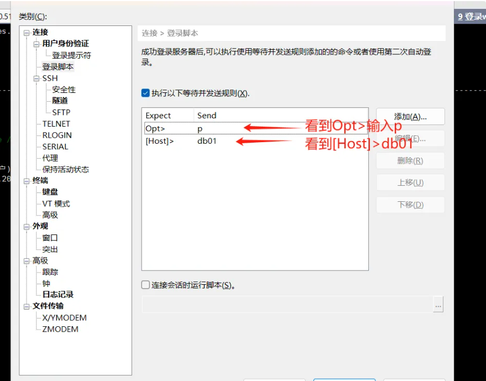Select top-level 高级 category label
This screenshot has height=381, width=486.
pos(40,260)
